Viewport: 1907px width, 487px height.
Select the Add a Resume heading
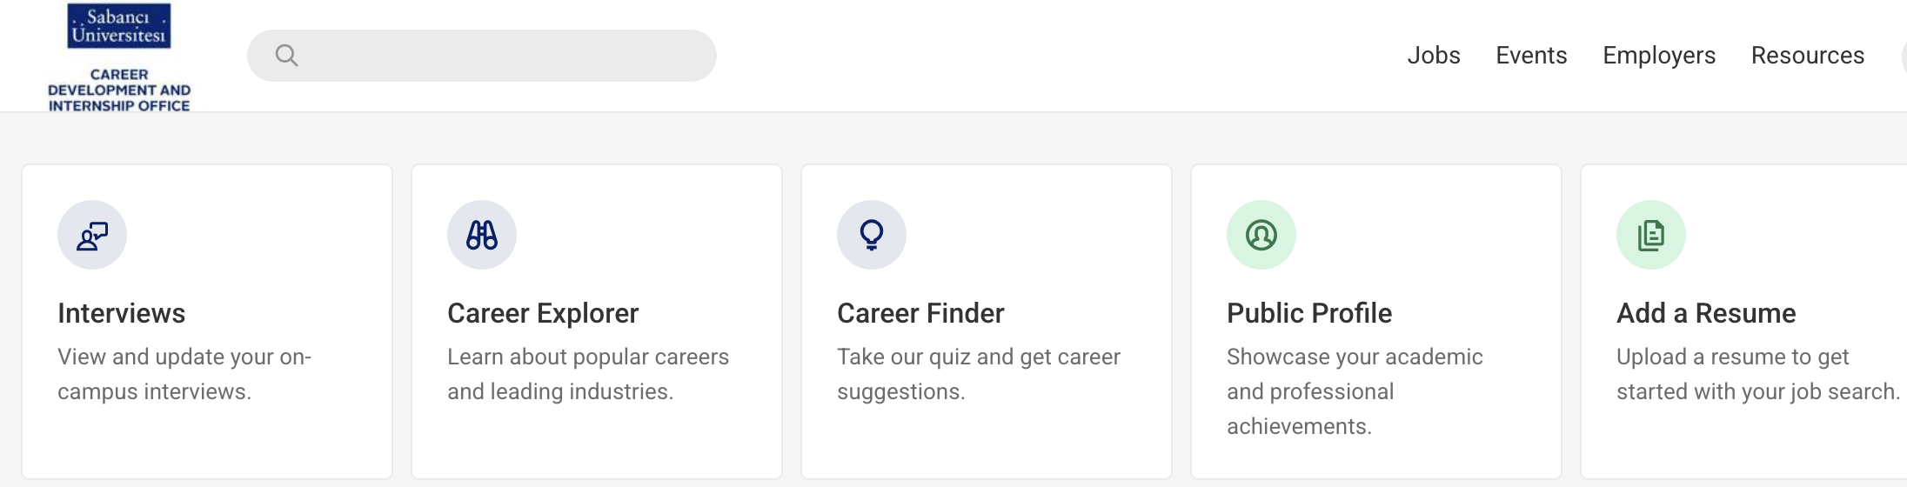1706,313
